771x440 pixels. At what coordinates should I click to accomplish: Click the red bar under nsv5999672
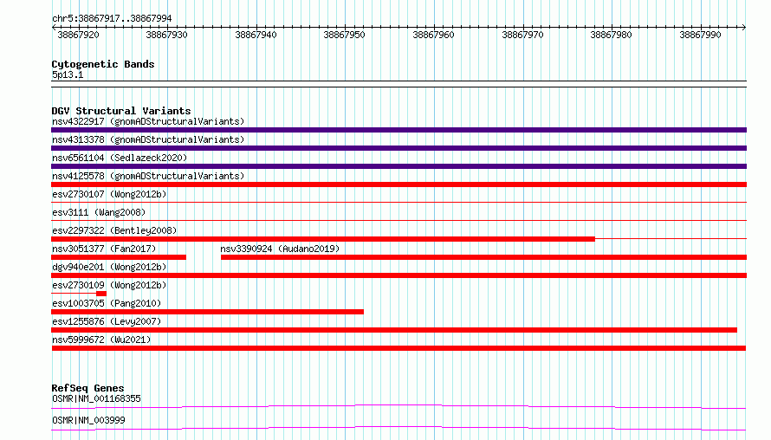click(398, 348)
